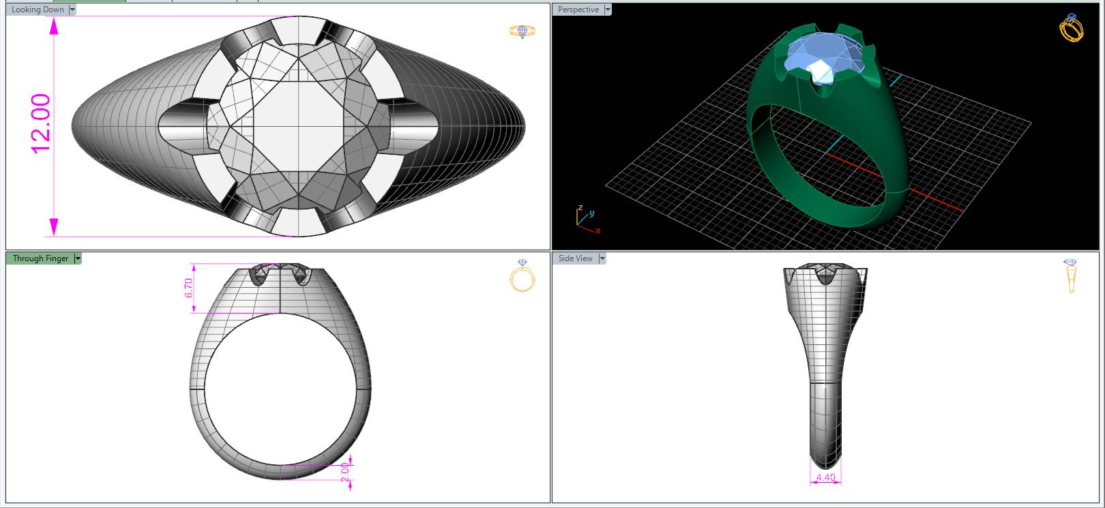Open the Perspective viewport dropdown arrow

point(608,10)
